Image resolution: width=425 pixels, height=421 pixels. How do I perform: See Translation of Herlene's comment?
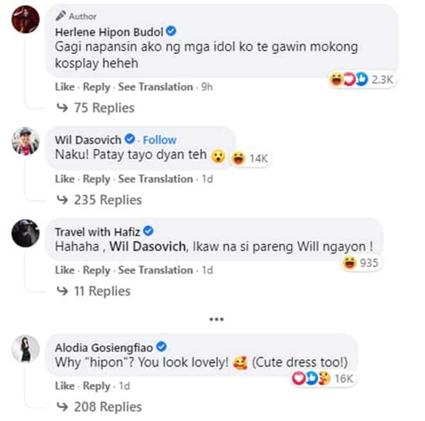155,87
